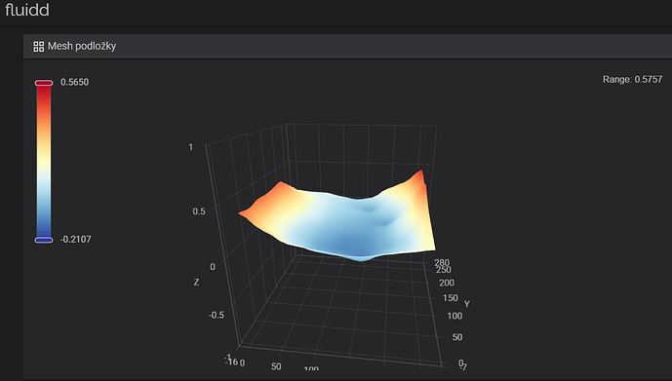This screenshot has height=381, width=672.
Task: Click the 0.5650 maximum value label
Action: 74,82
